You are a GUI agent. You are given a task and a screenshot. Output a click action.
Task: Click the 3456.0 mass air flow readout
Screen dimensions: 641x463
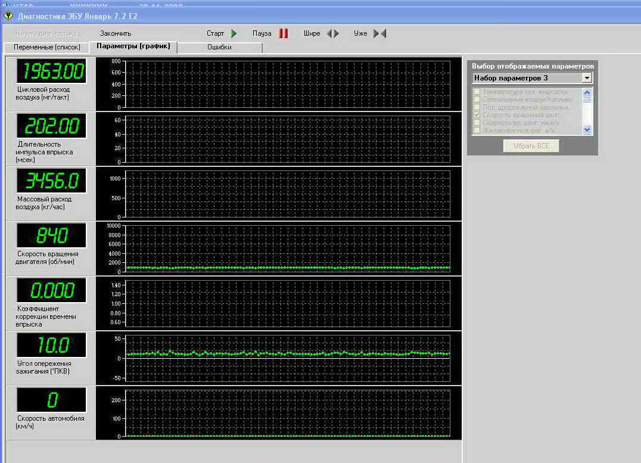pyautogui.click(x=51, y=181)
